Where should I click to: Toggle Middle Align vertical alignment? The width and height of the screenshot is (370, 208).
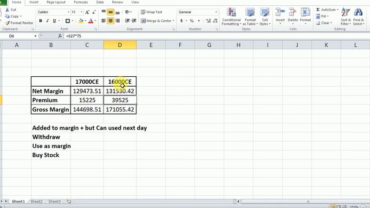click(x=110, y=12)
